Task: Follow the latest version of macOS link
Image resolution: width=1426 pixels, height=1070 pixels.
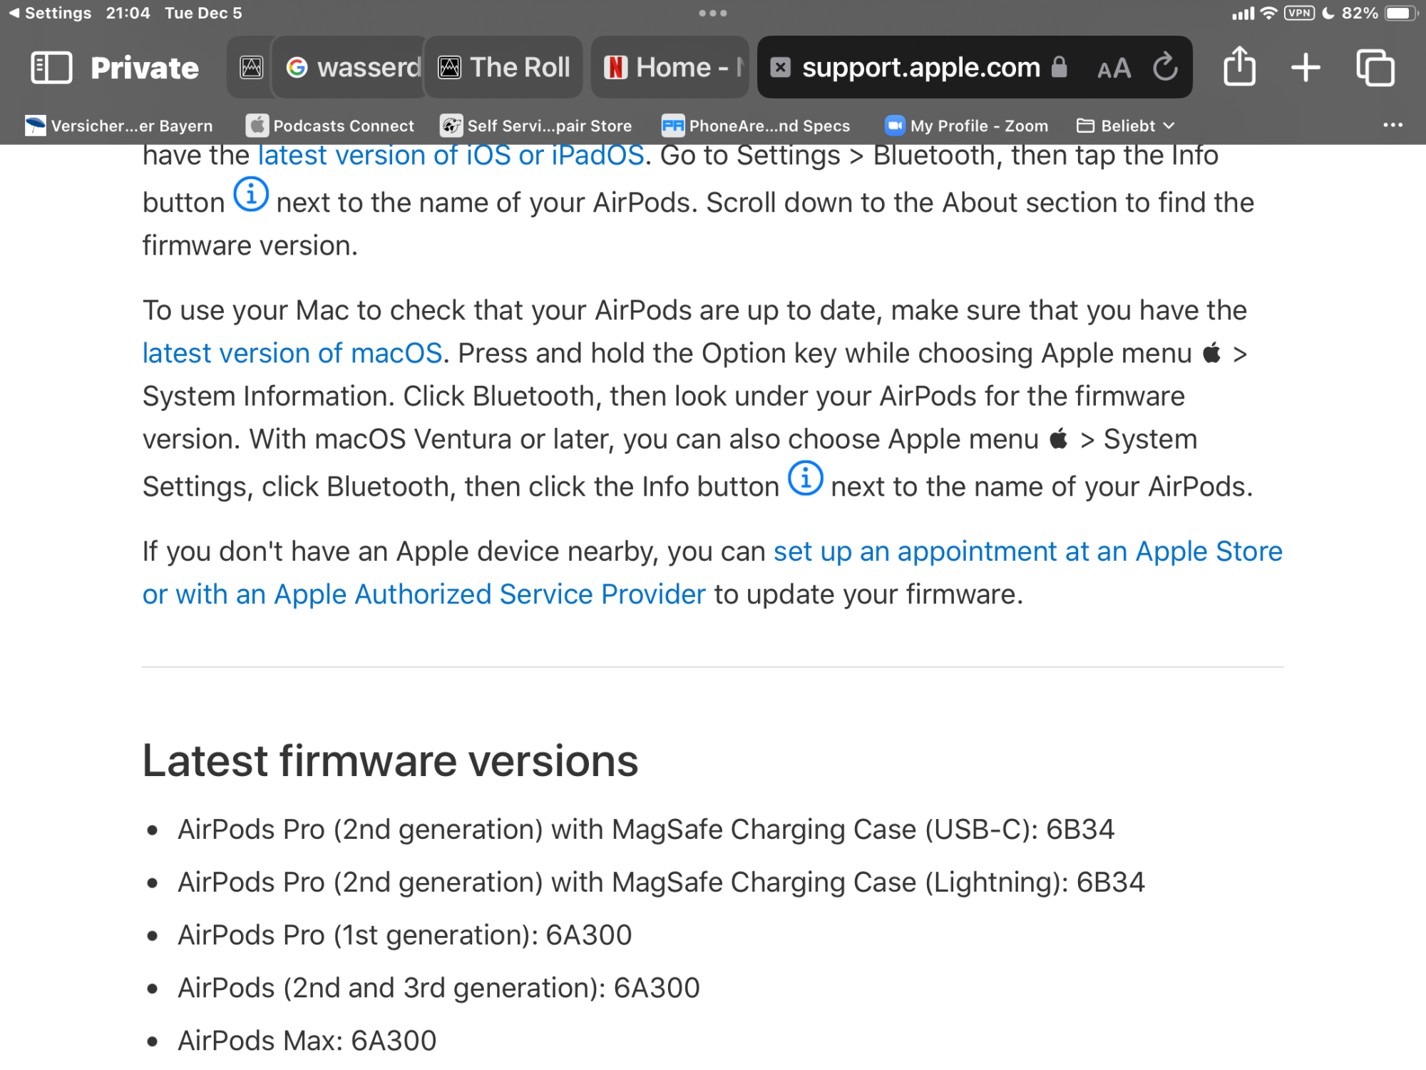Action: tap(292, 353)
